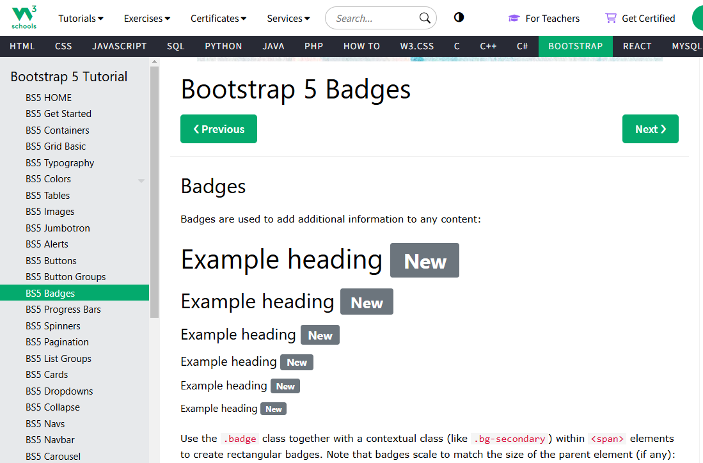Click the sidebar vertical scrollbar thumb
The width and height of the screenshot is (703, 463).
coord(155,192)
